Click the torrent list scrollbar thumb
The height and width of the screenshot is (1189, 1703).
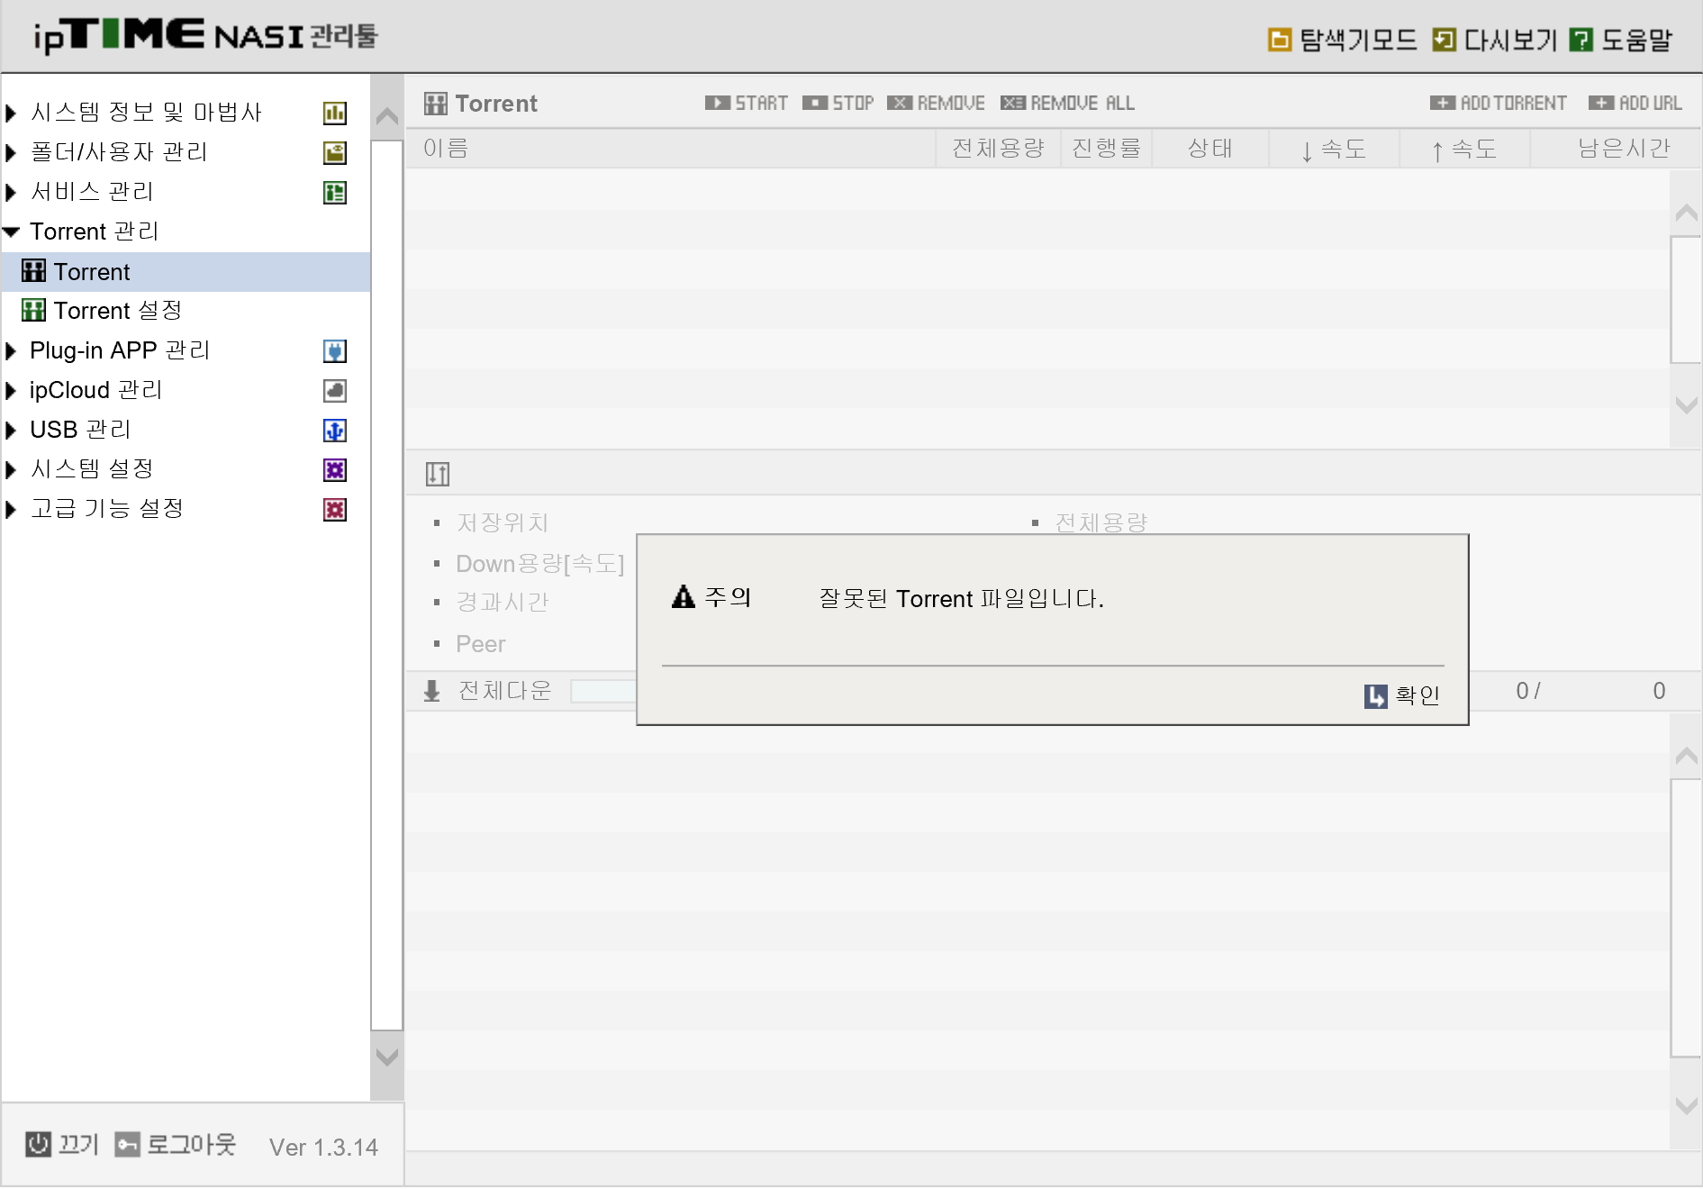(1686, 300)
